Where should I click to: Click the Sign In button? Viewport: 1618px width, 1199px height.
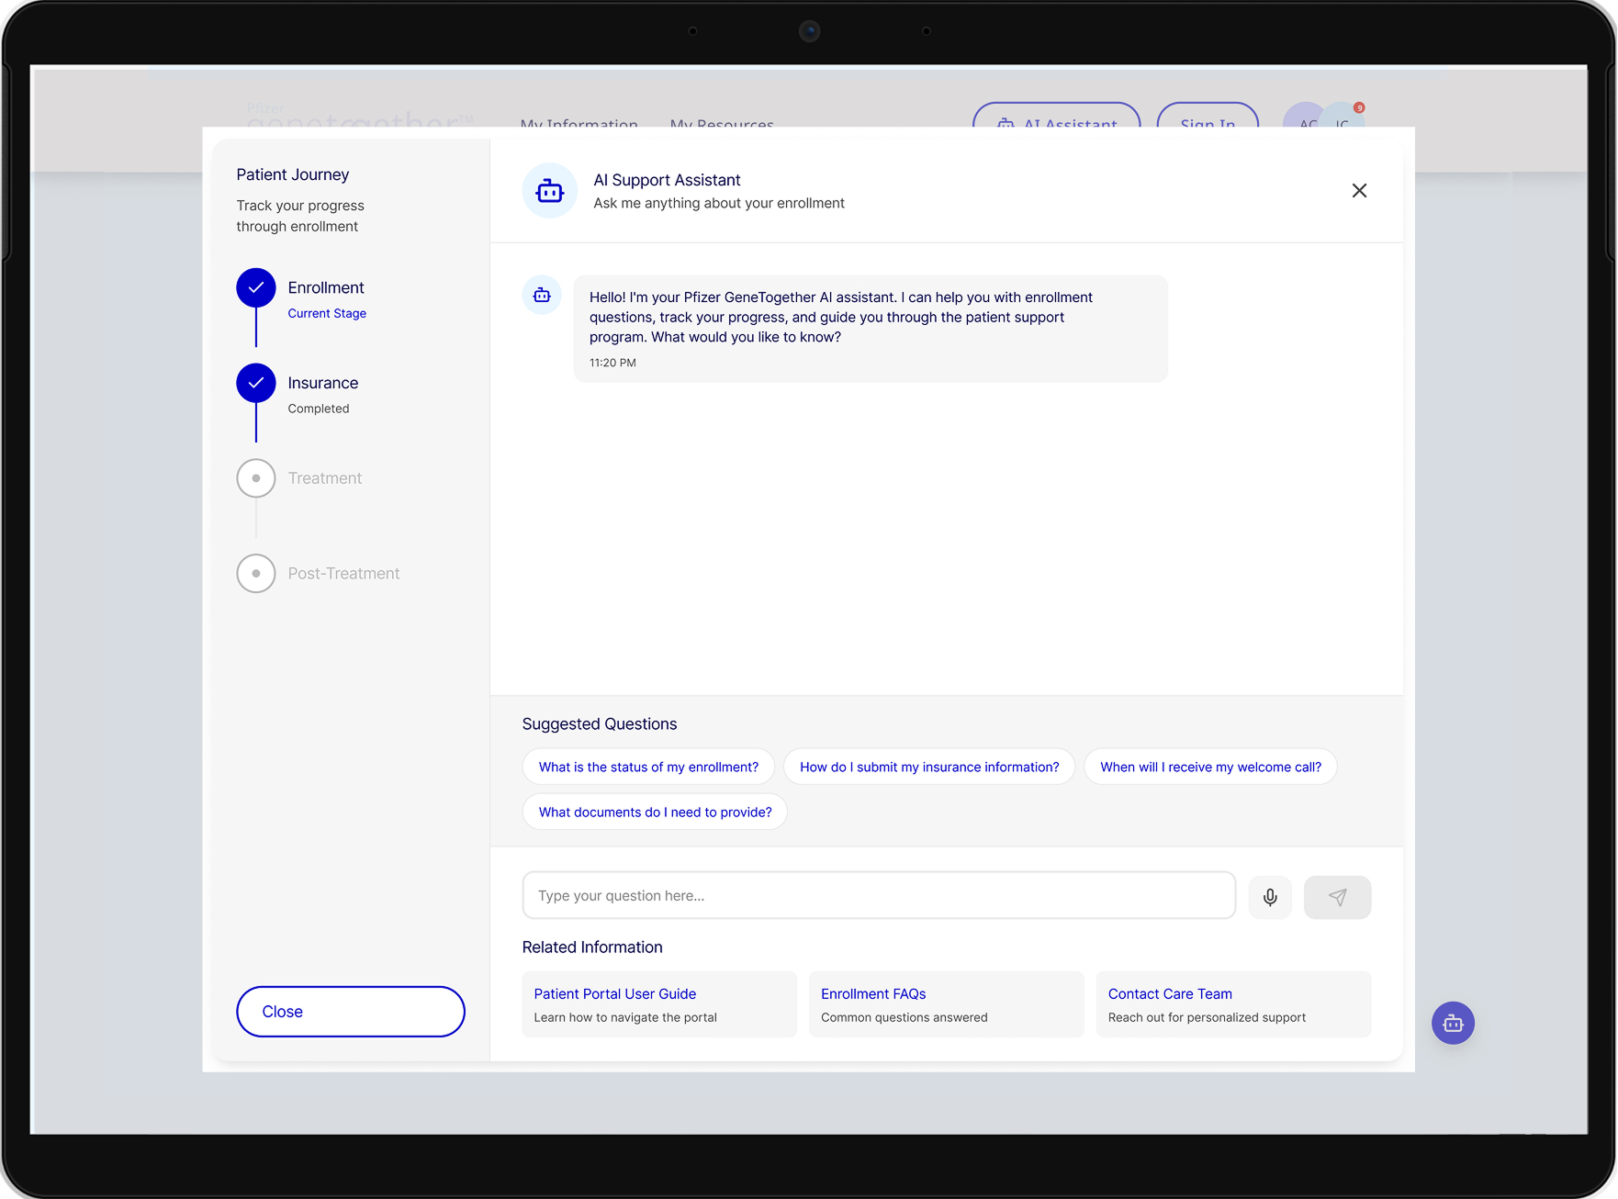(x=1207, y=122)
